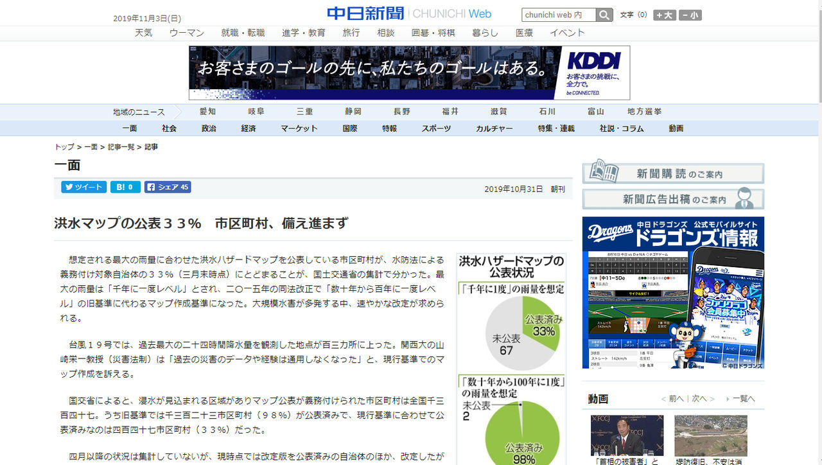Open the Dragons情報 mobile site ad

[x=673, y=292]
